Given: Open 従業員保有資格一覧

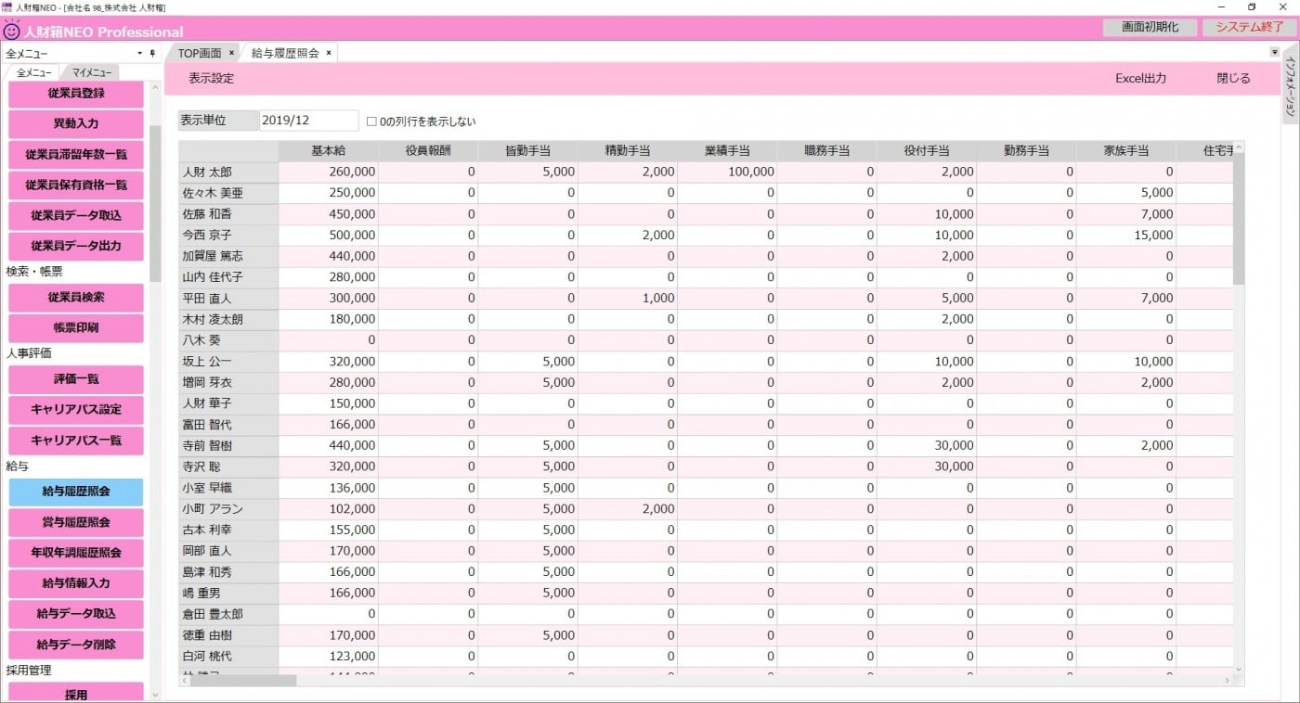Looking at the screenshot, I should coord(76,185).
